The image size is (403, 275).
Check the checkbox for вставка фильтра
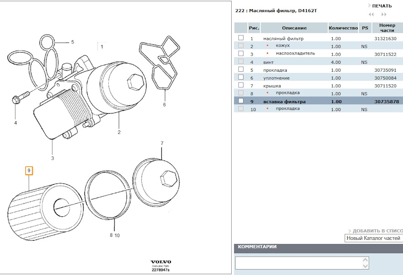tap(240, 101)
